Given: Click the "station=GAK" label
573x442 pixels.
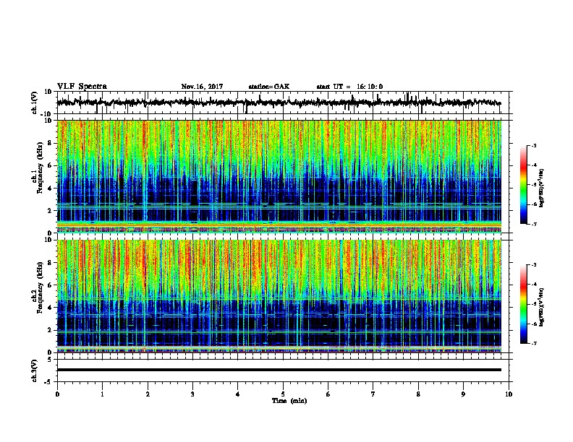Looking at the screenshot, I should (x=269, y=87).
